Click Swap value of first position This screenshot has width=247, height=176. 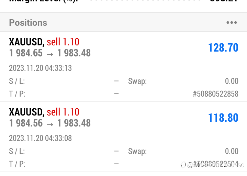pyautogui.click(x=232, y=81)
